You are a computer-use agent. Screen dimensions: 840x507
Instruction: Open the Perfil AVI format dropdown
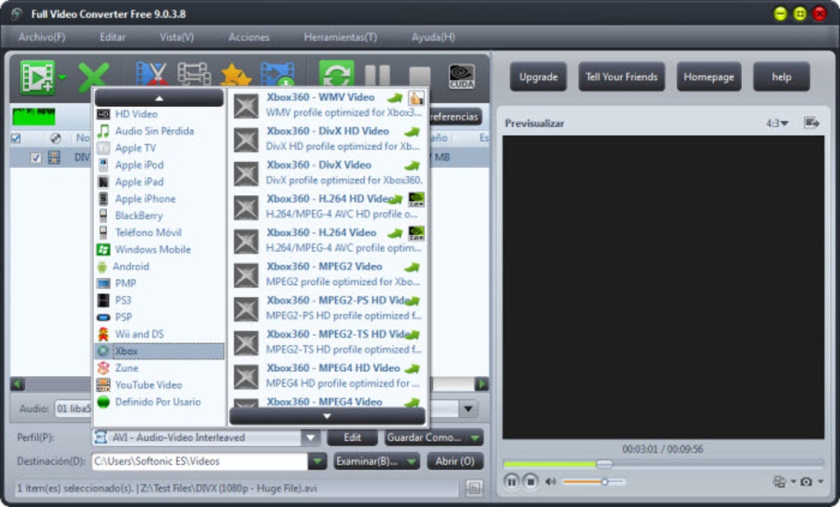[310, 437]
